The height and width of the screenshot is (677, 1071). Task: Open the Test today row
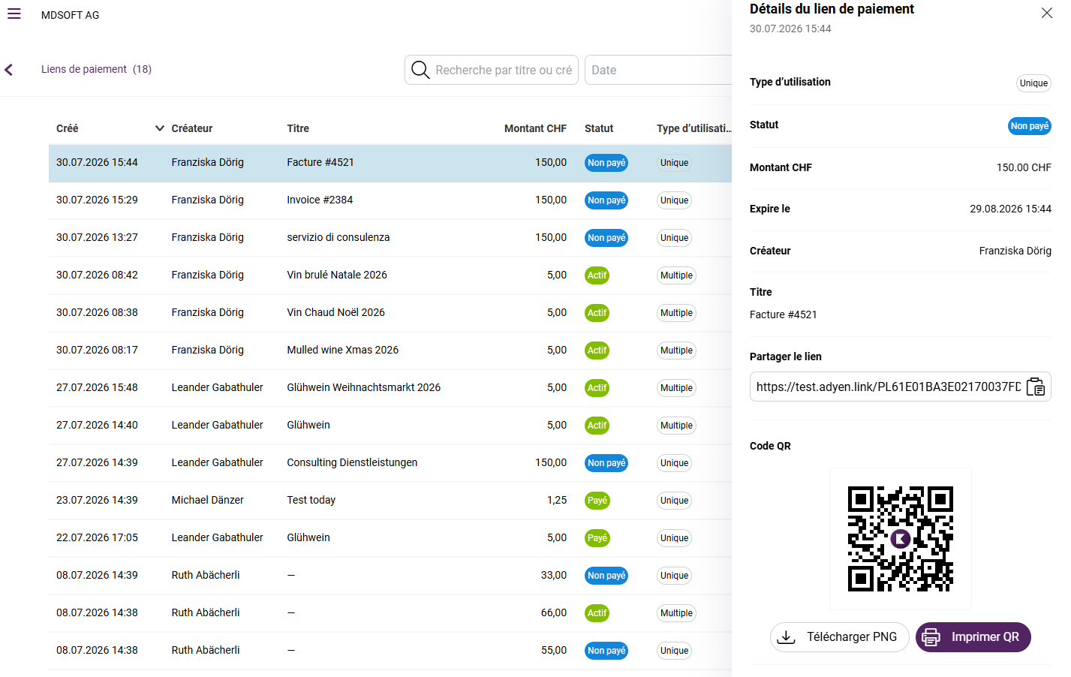390,501
